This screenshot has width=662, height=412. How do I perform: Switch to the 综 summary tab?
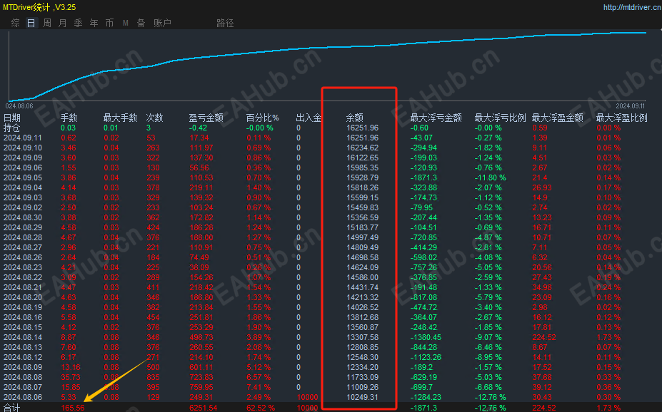point(16,24)
